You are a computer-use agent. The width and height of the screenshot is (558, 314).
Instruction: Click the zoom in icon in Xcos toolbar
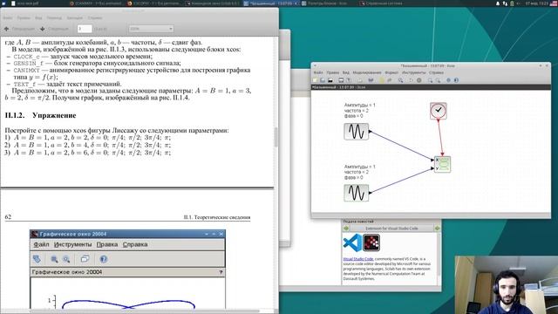tap(430, 80)
